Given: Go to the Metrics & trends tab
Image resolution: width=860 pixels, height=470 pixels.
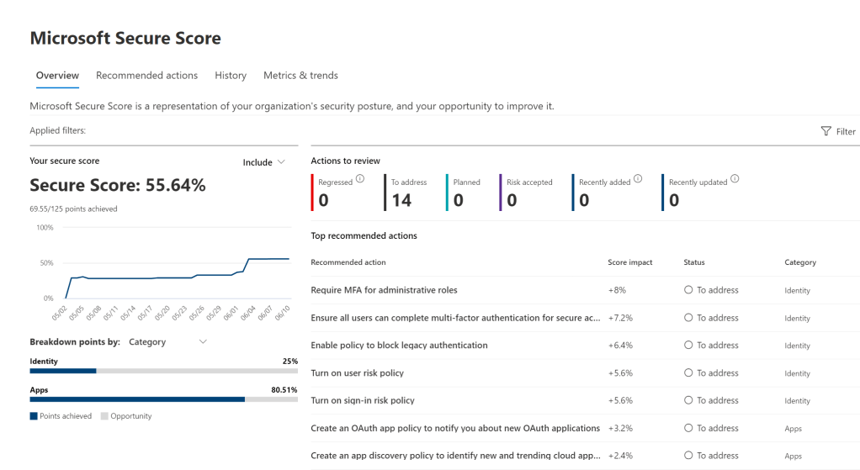Looking at the screenshot, I should (300, 76).
